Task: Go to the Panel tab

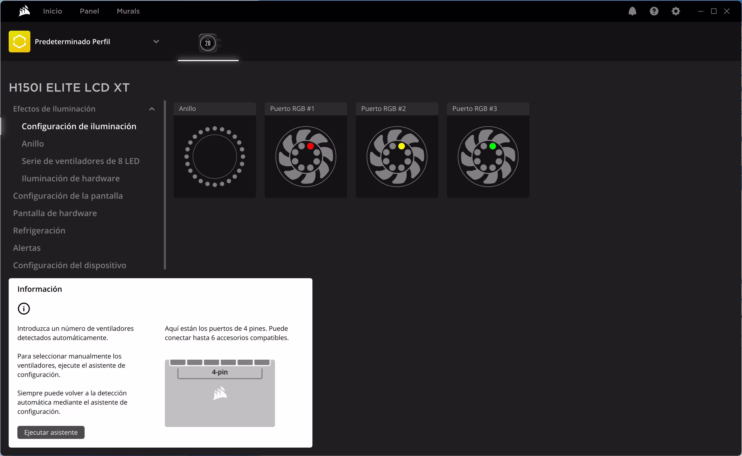Action: (x=89, y=11)
